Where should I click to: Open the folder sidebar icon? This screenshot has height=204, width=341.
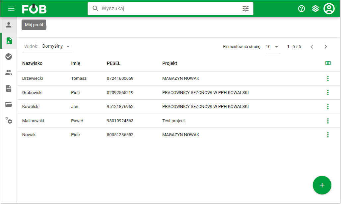pos(9,104)
